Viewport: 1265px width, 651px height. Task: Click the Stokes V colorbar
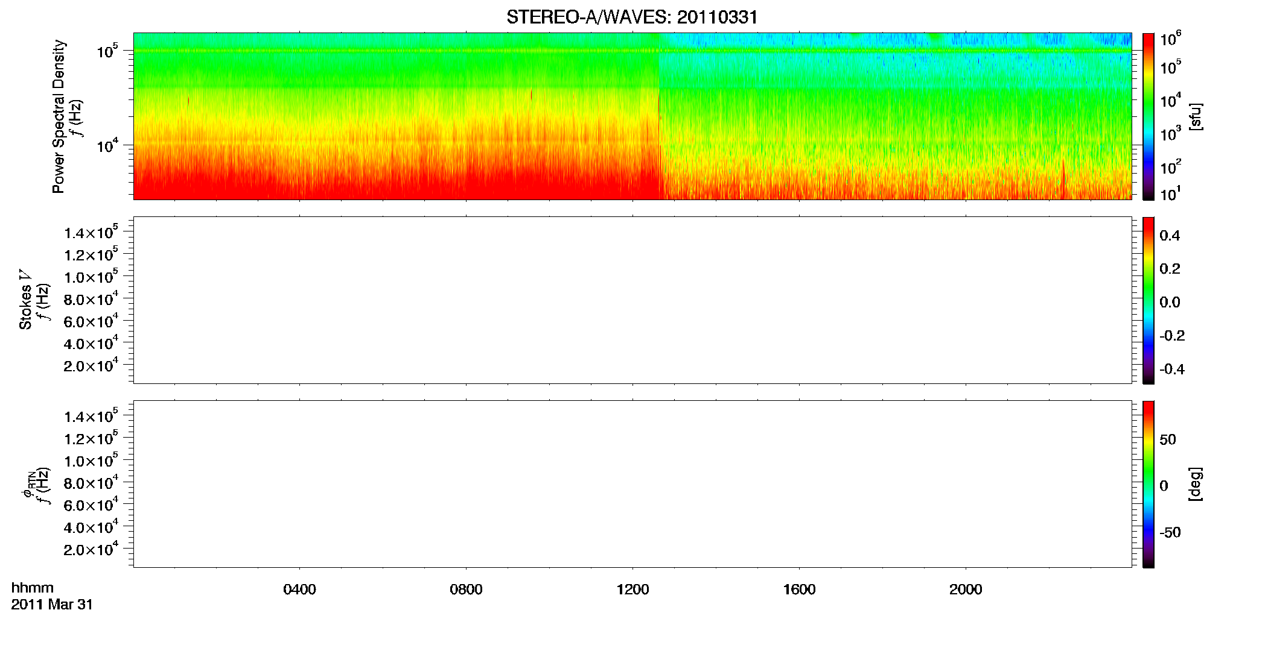tap(1149, 300)
